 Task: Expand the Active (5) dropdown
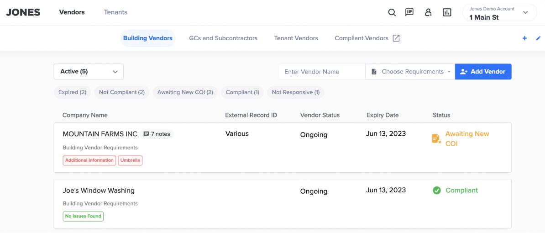89,72
